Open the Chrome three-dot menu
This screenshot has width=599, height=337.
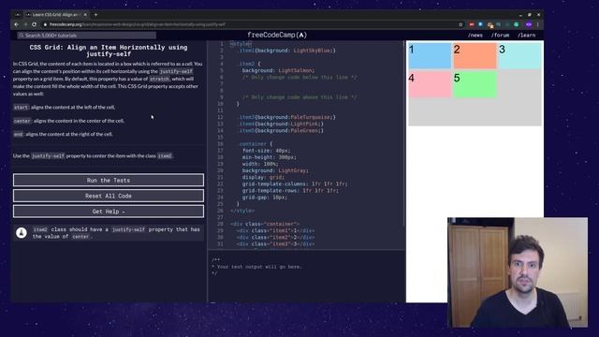[x=537, y=24]
